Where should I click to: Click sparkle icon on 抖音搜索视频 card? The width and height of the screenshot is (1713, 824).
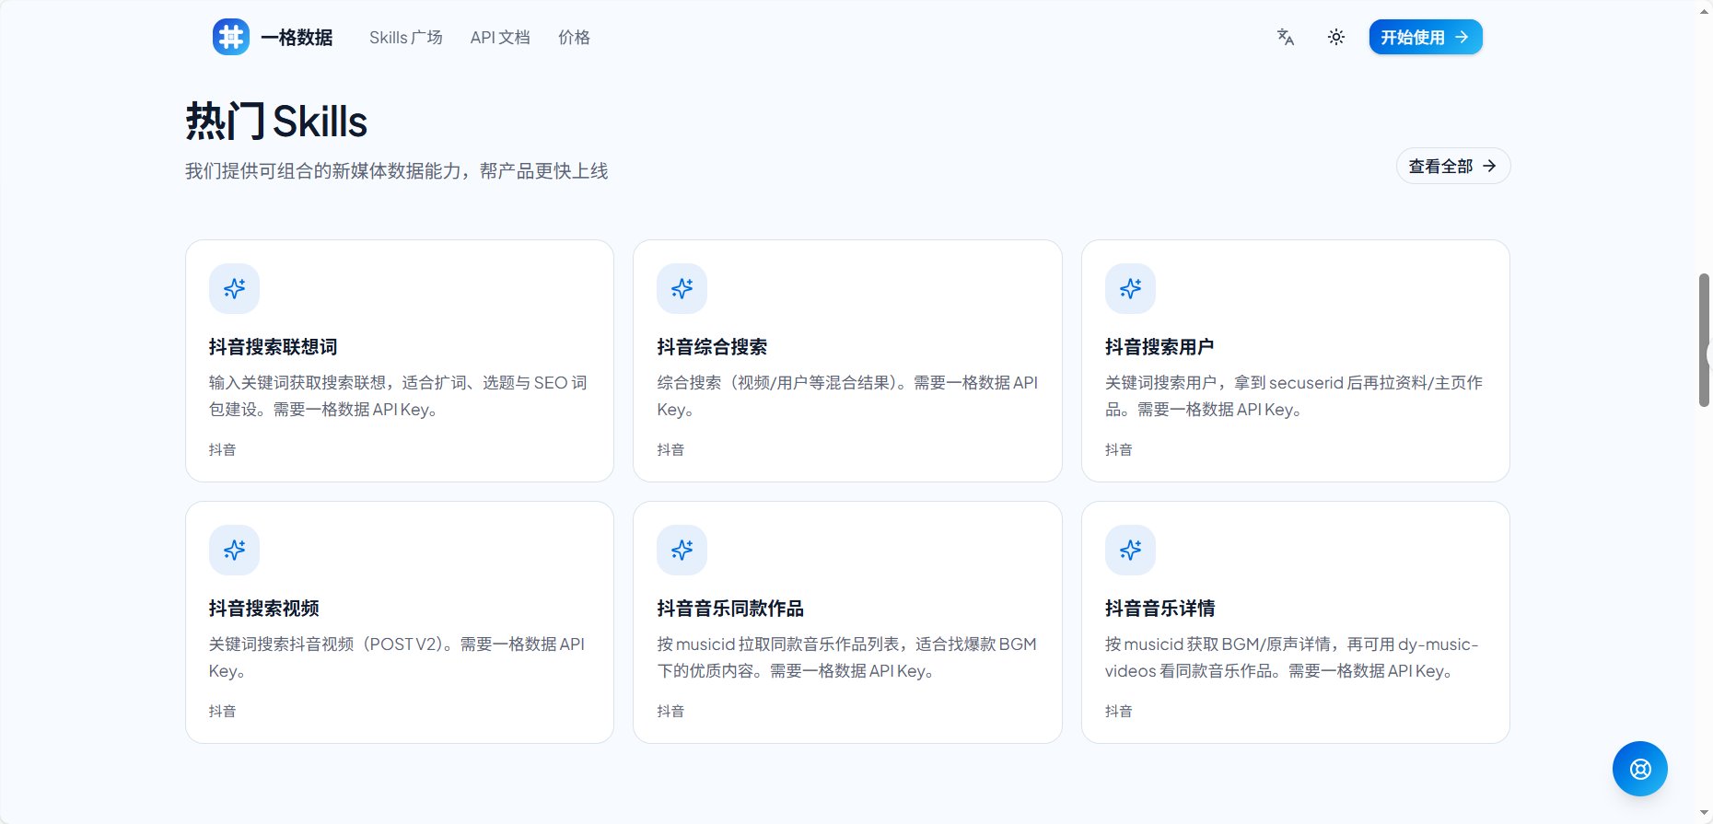pyautogui.click(x=234, y=550)
